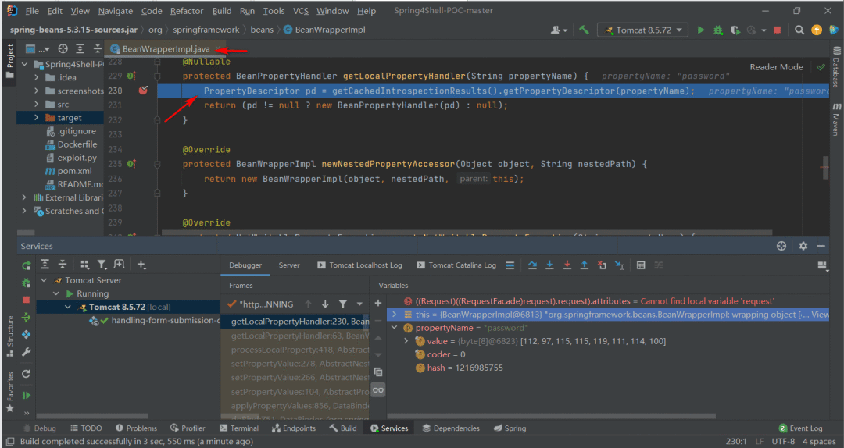Open Event Log tool window

[x=800, y=428]
